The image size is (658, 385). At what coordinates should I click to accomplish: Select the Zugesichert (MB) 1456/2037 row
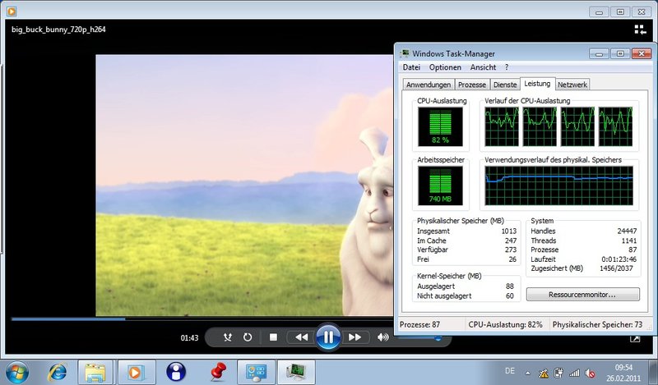(x=582, y=268)
